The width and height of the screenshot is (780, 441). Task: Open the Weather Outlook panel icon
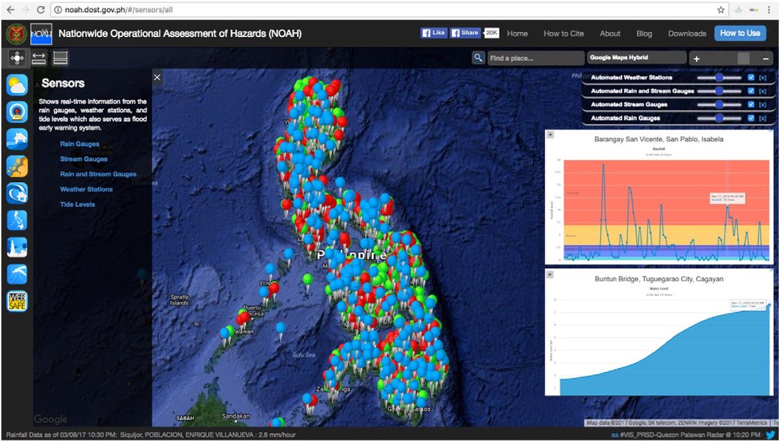pos(16,85)
